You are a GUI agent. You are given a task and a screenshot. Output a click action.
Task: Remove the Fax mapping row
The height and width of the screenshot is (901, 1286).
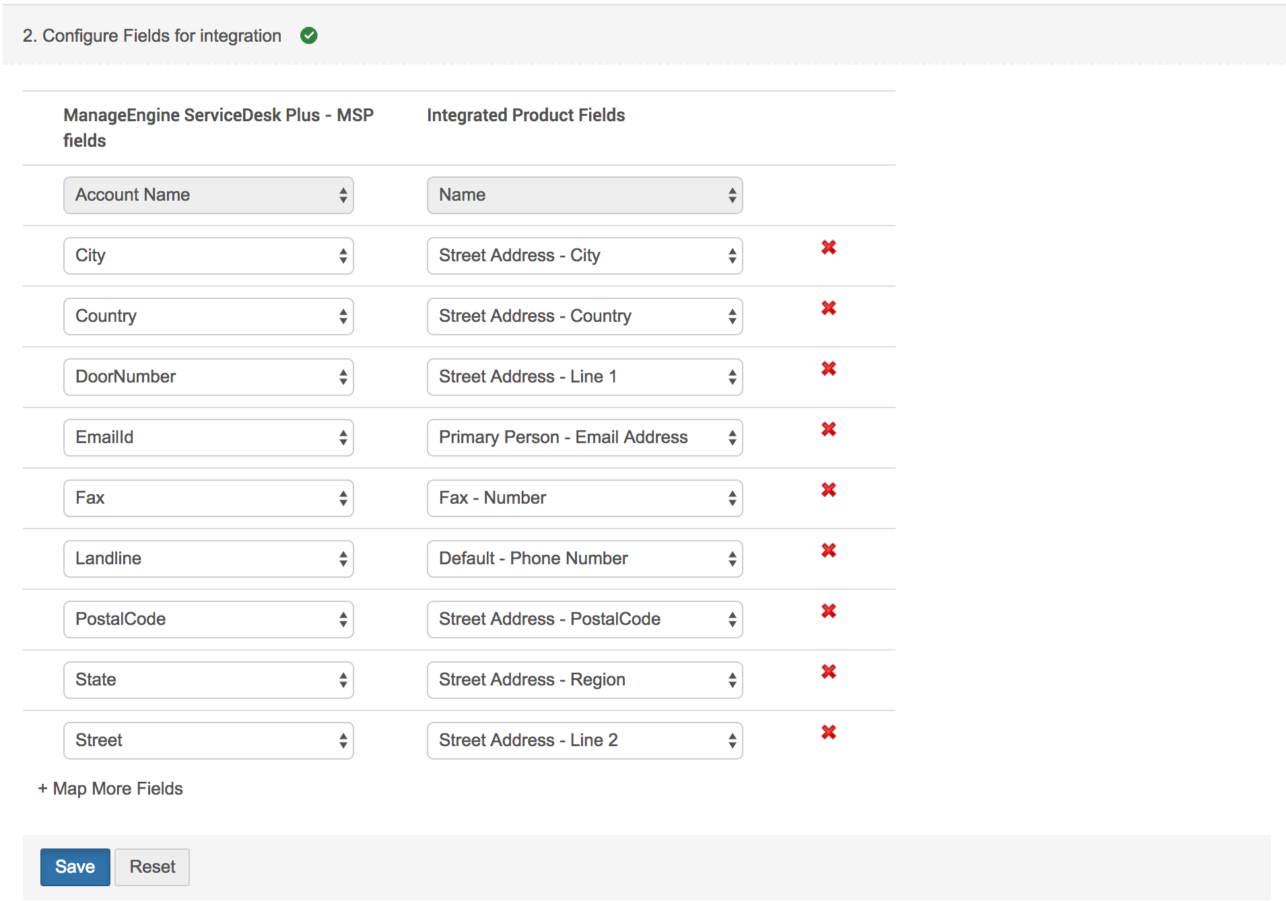(x=828, y=490)
